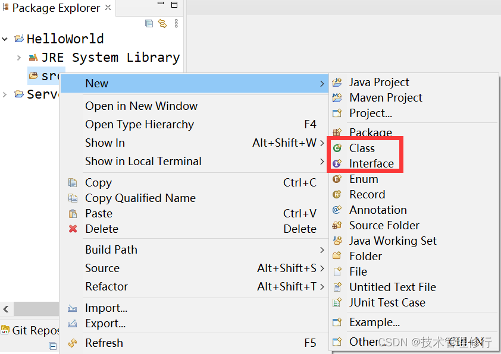Click the Import icon
The height and width of the screenshot is (354, 501).
pyautogui.click(x=72, y=308)
